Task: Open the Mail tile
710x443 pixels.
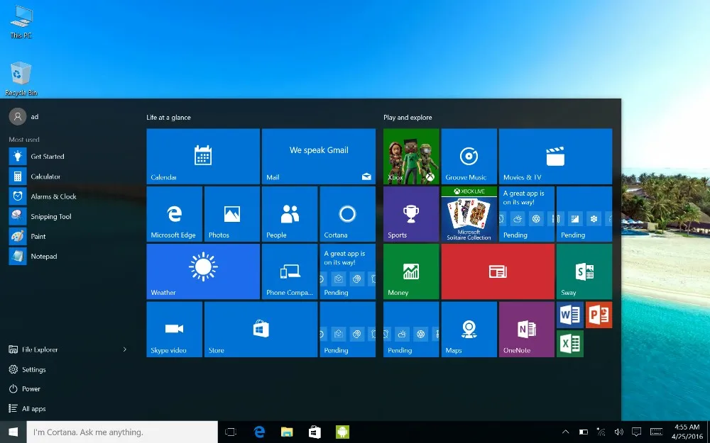Action: 318,157
